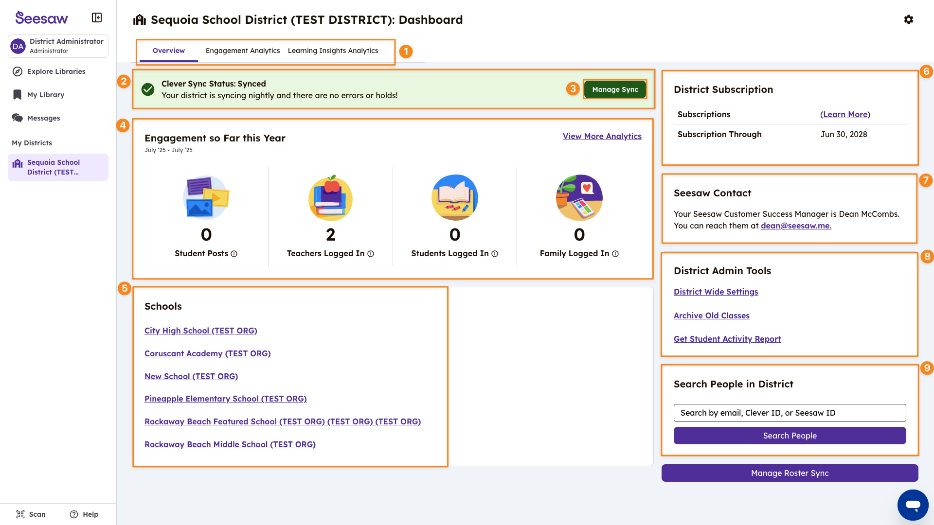Click the Manage Sync button

click(615, 89)
